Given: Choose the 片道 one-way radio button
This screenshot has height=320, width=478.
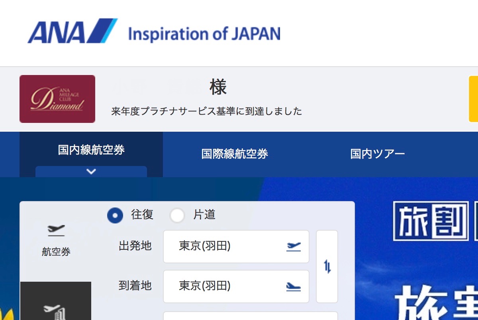Looking at the screenshot, I should pyautogui.click(x=177, y=215).
